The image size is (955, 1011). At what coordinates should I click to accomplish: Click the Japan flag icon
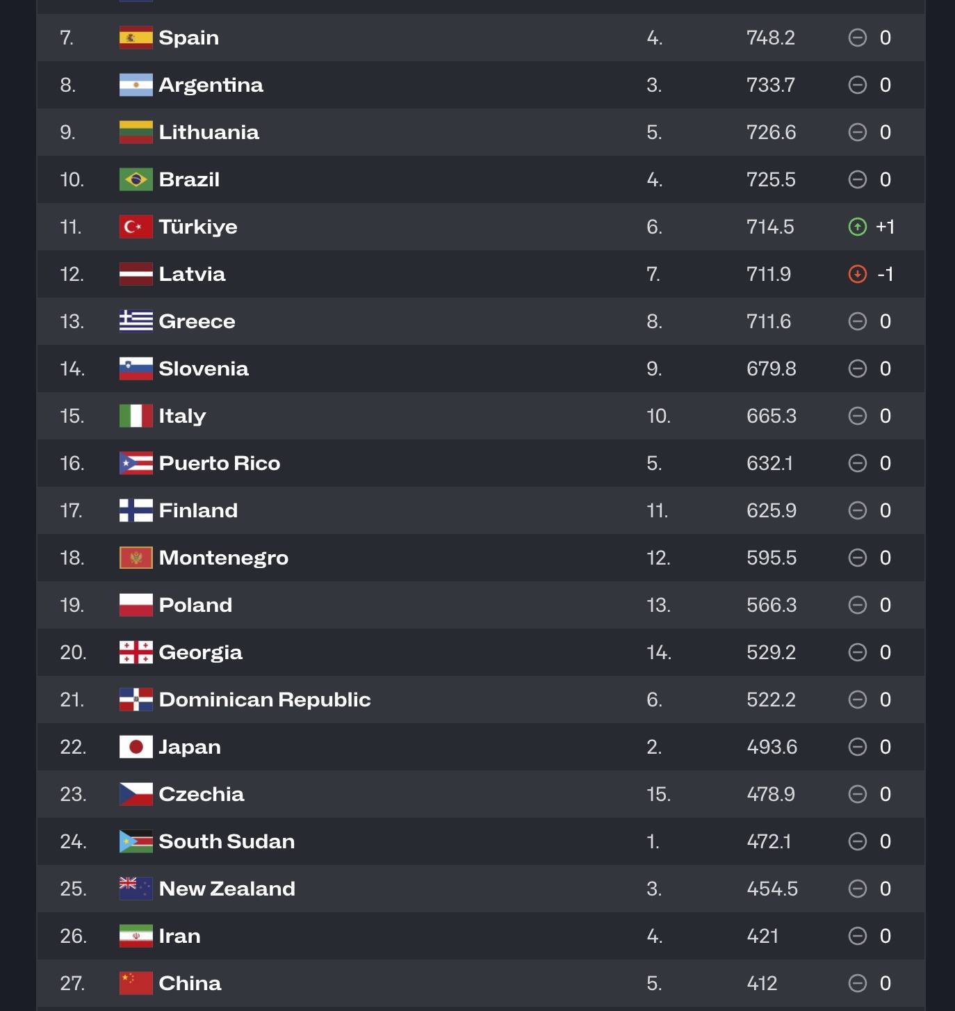136,747
